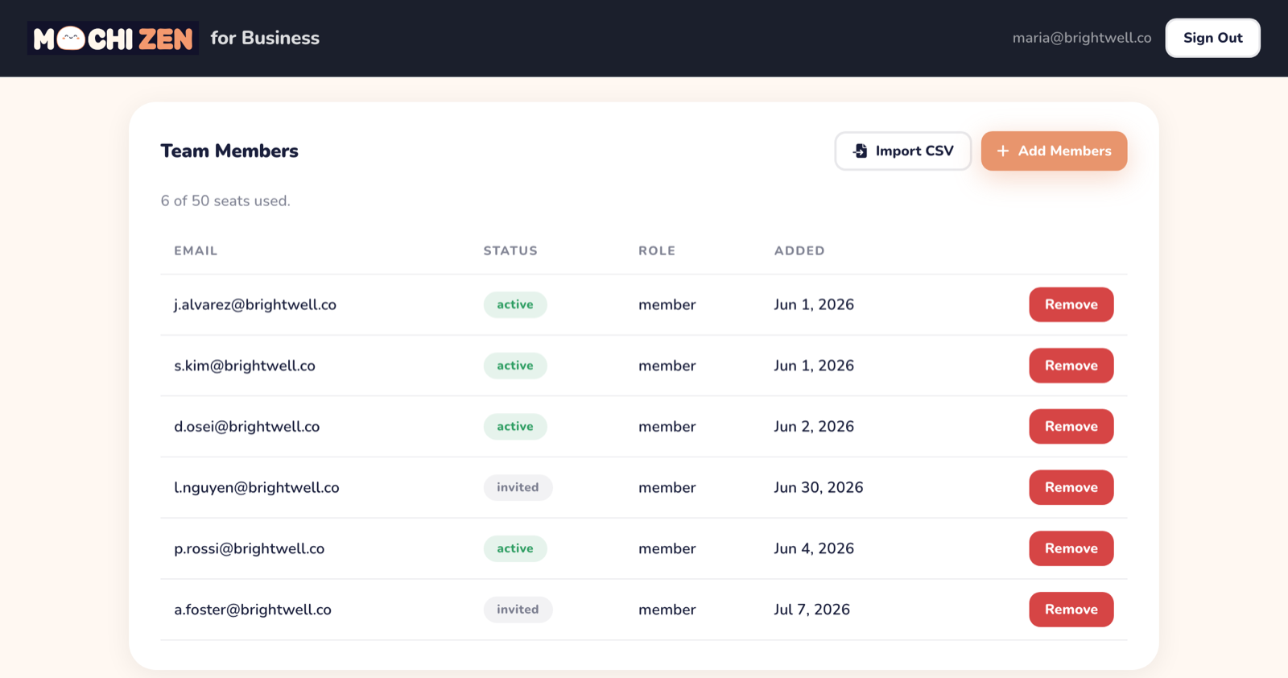This screenshot has height=678, width=1288.
Task: Open the Import CSV dialog
Action: tap(903, 151)
